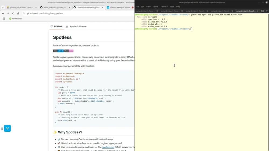Image resolution: width=269 pixels, height=151 pixels.
Task: Click the red recording indicator on Vimeo tab
Action: (x=133, y=8)
